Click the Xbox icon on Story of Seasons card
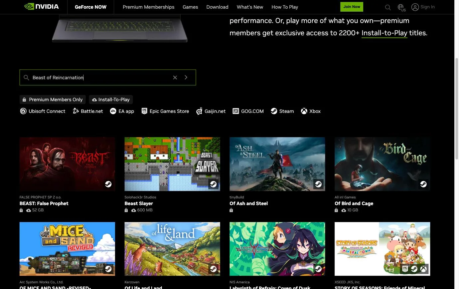The width and height of the screenshot is (459, 289). (x=423, y=269)
